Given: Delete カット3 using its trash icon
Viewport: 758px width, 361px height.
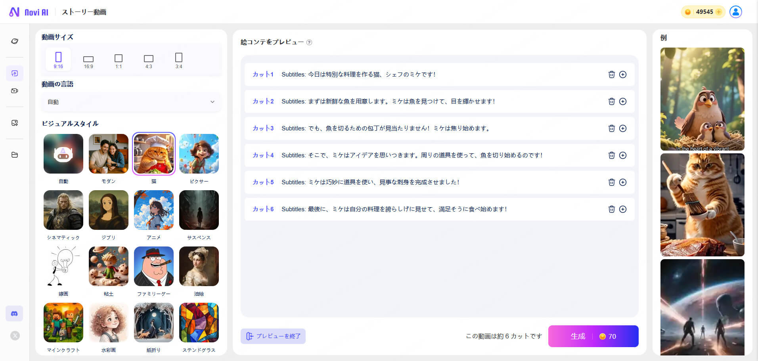Looking at the screenshot, I should (612, 128).
